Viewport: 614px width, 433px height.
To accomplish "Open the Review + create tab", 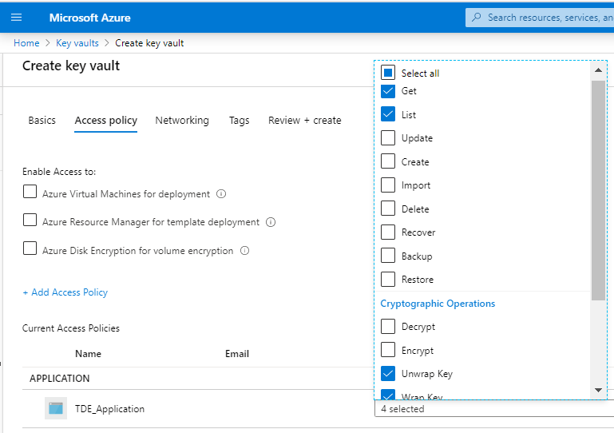I will coord(304,120).
